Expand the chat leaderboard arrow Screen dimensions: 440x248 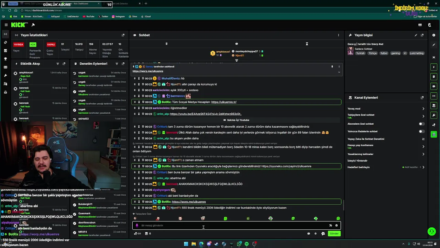coord(236,60)
